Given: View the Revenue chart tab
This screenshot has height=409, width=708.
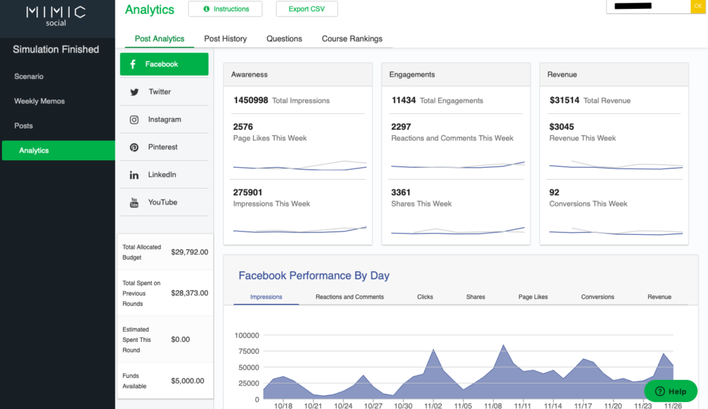Looking at the screenshot, I should pos(659,297).
